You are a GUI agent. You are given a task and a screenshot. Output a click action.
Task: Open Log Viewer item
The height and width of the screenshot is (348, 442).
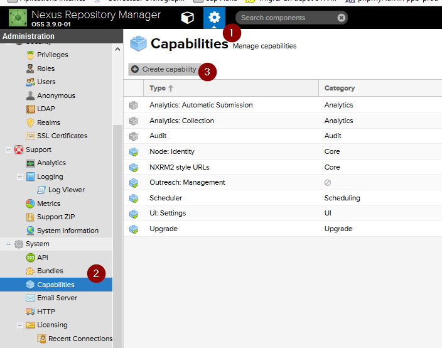click(x=67, y=190)
